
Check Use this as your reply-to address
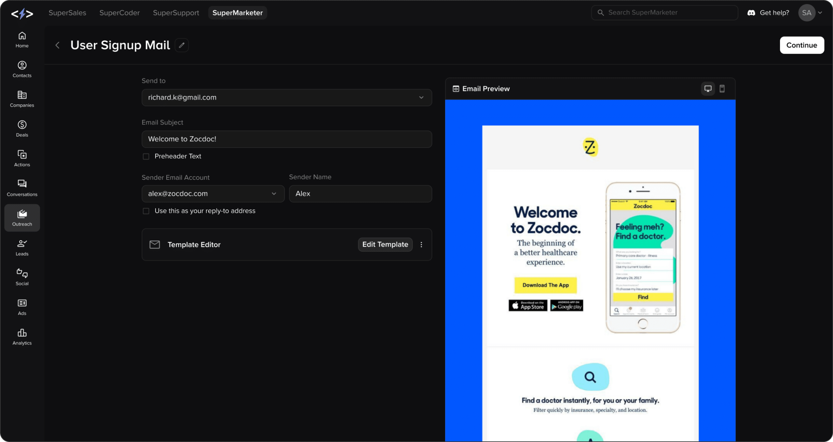tap(146, 211)
